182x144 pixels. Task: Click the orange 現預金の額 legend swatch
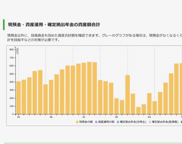(77, 122)
